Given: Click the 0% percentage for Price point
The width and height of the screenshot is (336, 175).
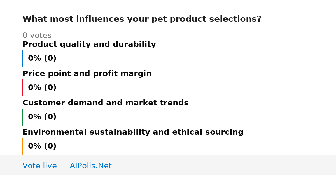Looking at the screenshot, I should (35, 88).
